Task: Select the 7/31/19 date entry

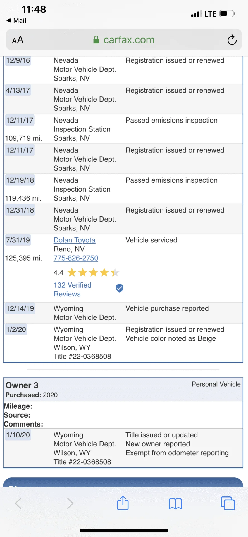Action: (18, 240)
